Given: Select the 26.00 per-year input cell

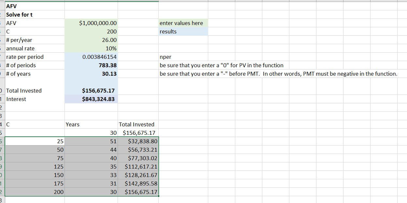Looking at the screenshot, I should pos(91,40).
